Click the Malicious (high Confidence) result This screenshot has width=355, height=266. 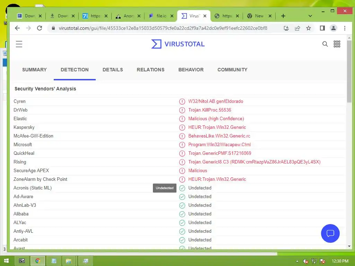coord(216,118)
